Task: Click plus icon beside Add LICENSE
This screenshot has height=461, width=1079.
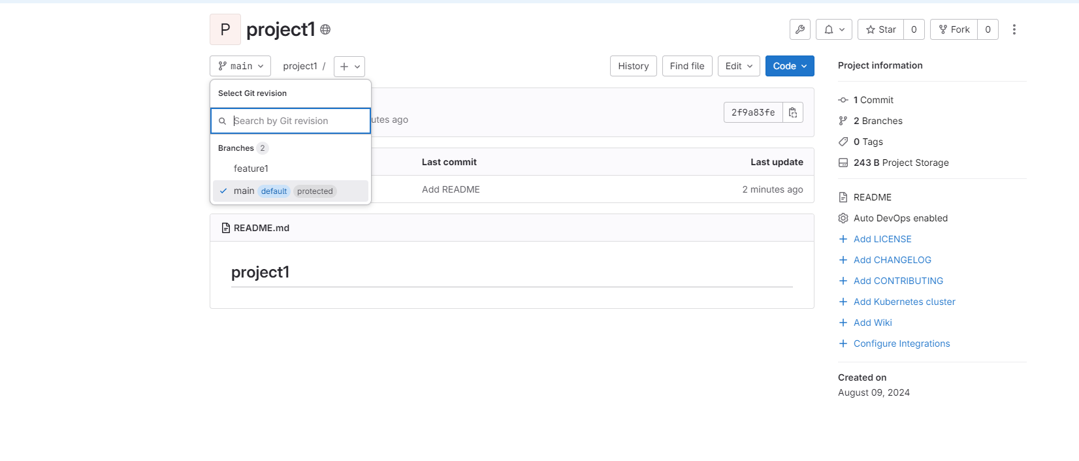Action: pyautogui.click(x=843, y=239)
